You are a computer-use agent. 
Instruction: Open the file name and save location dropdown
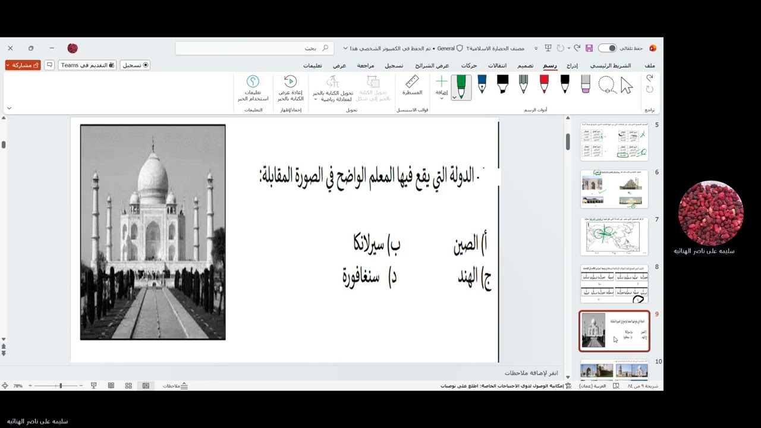pos(346,48)
